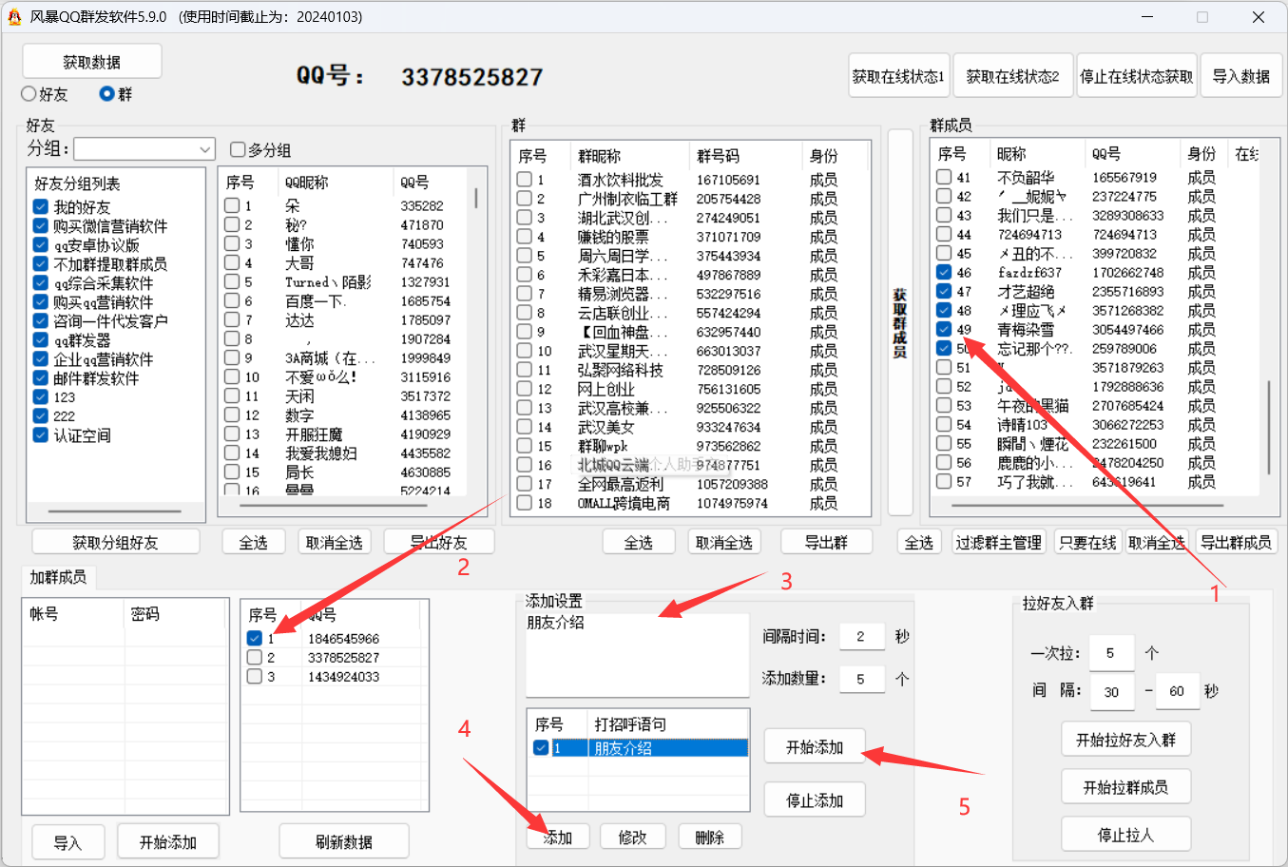Viewport: 1288px width, 867px height.
Task: Switch to the 加群成员 tab
Action: click(58, 577)
